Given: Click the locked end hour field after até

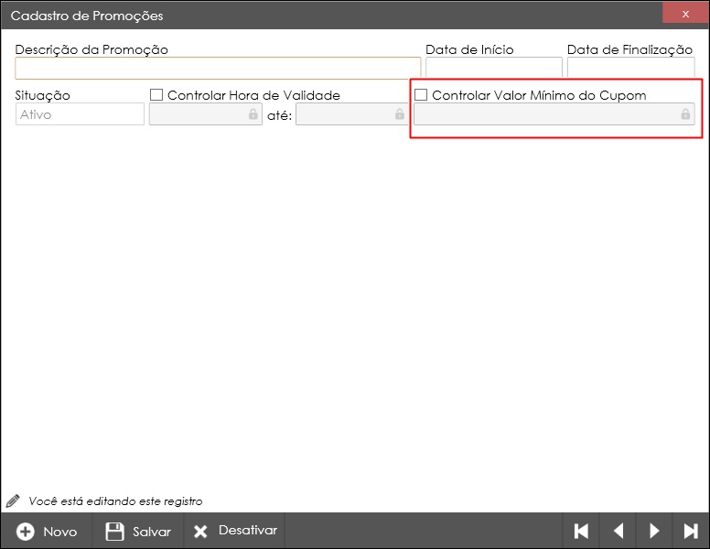Looking at the screenshot, I should coord(352,114).
